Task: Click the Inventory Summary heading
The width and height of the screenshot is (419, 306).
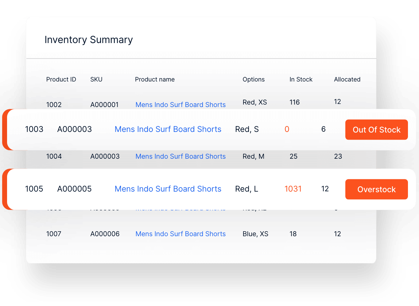Action: 89,40
